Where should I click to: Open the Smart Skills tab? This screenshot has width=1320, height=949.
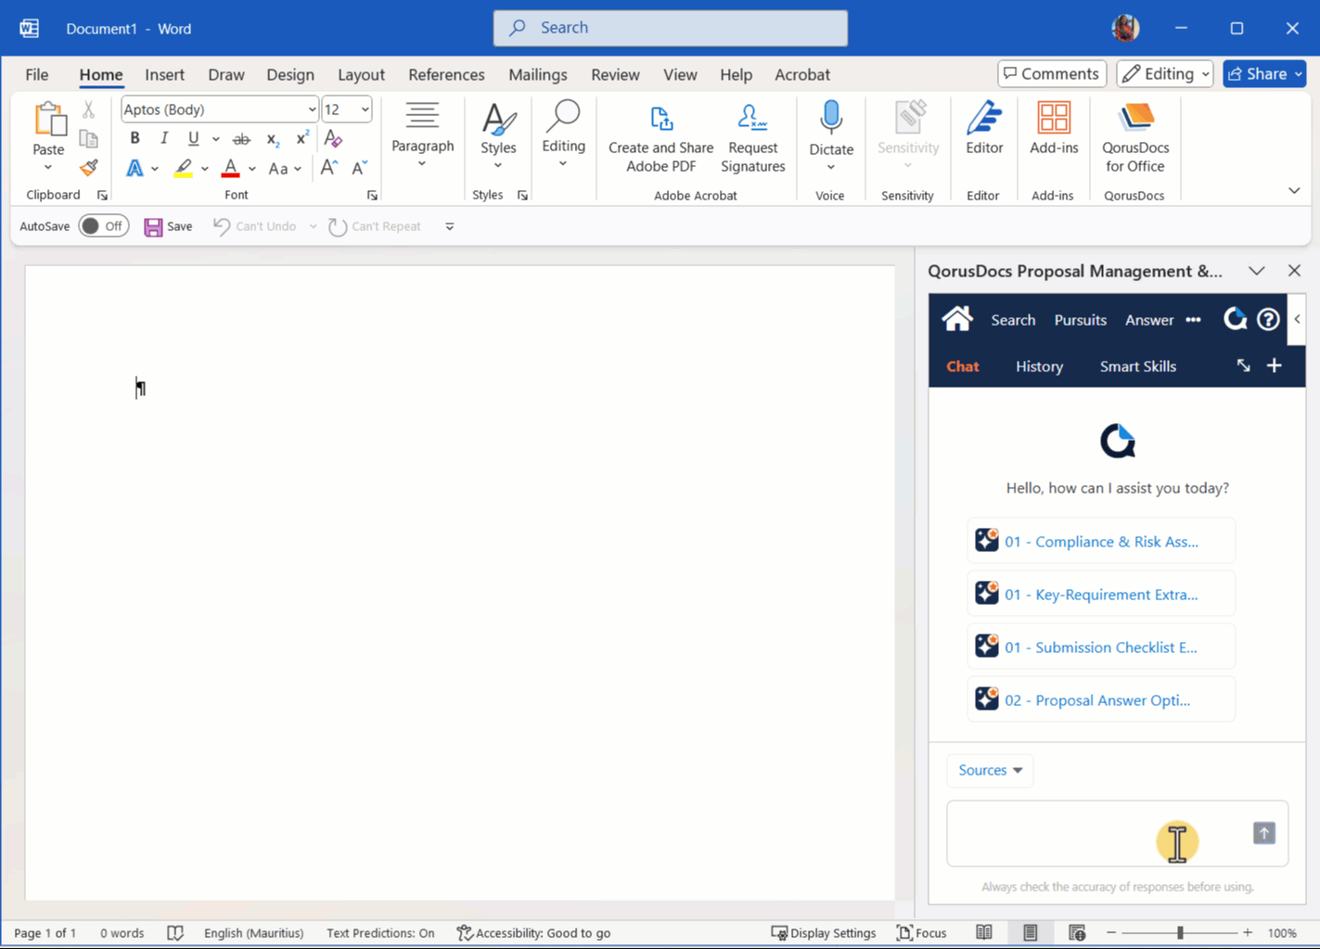1137,366
